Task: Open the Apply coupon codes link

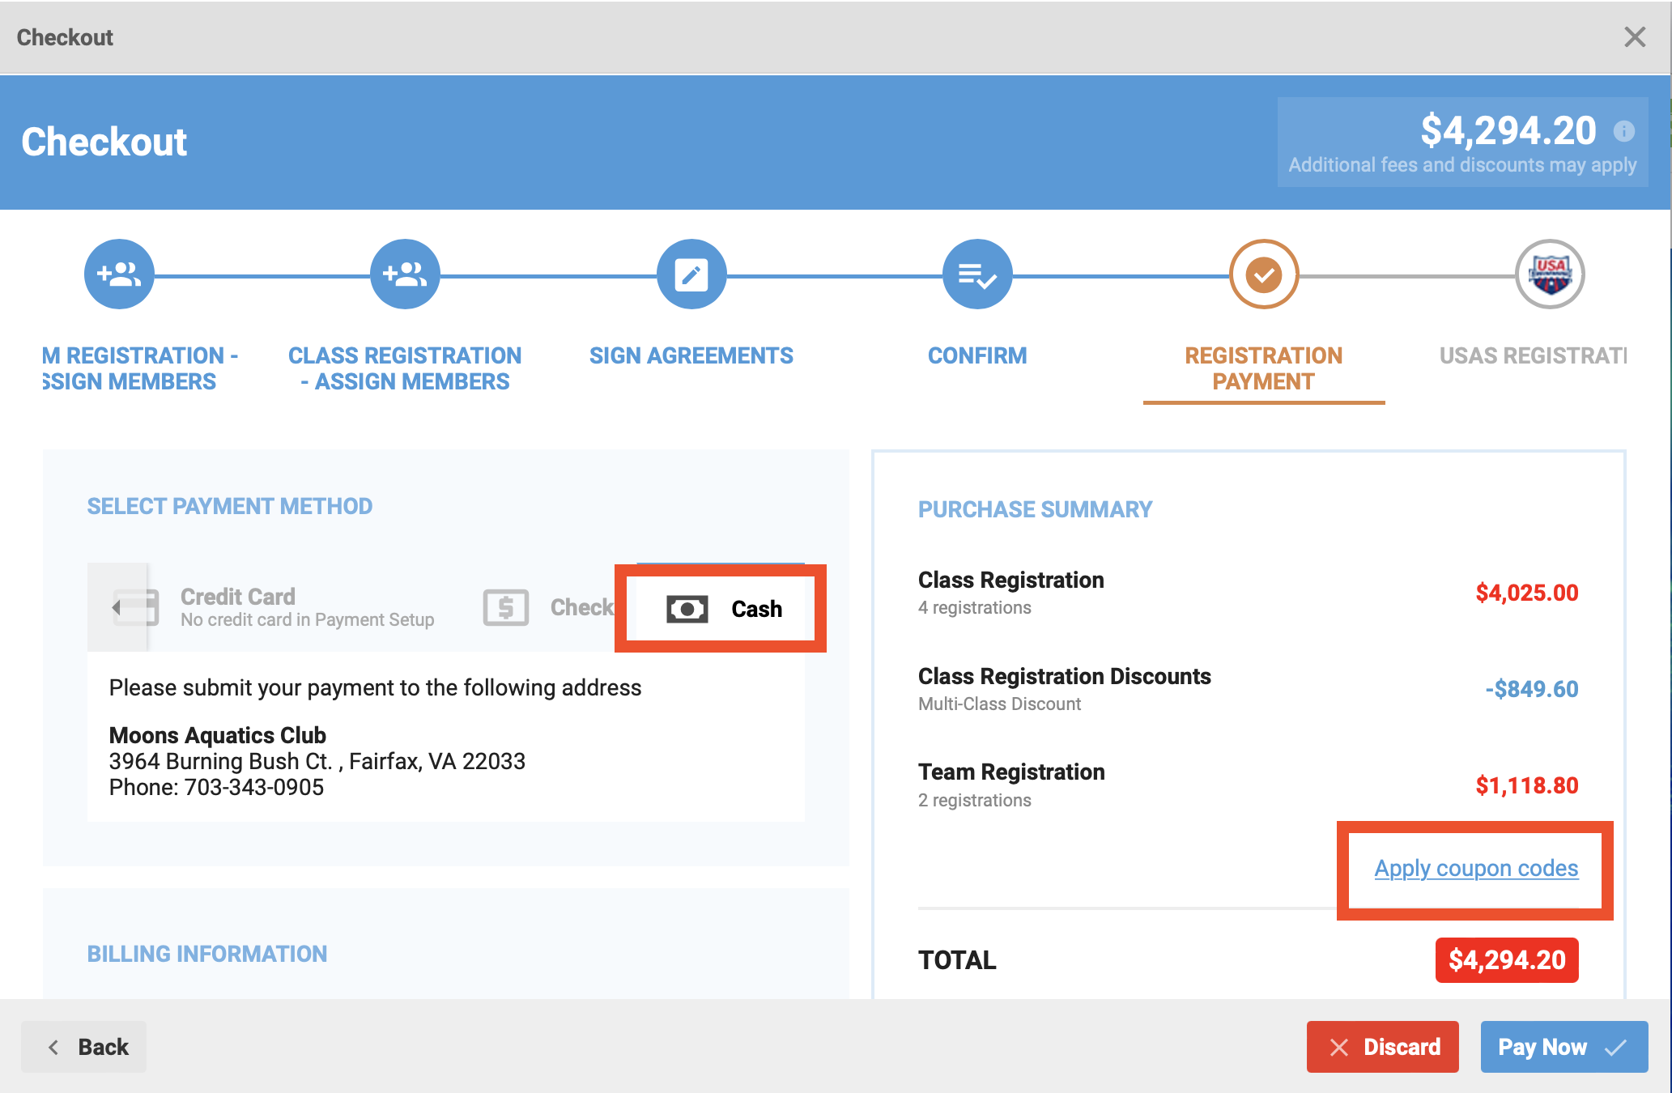Action: pyautogui.click(x=1476, y=868)
